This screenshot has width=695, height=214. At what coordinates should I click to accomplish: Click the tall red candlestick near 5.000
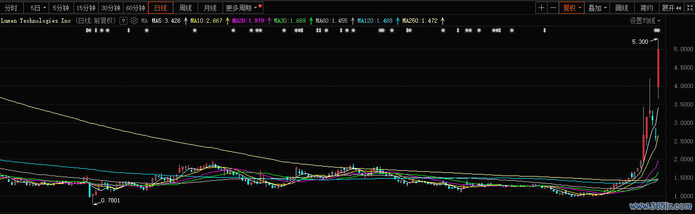coord(658,68)
